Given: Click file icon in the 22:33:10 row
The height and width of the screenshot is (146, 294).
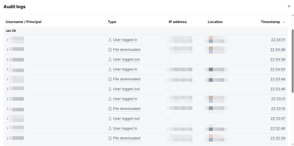Looking at the screenshot, I should [x=110, y=109].
